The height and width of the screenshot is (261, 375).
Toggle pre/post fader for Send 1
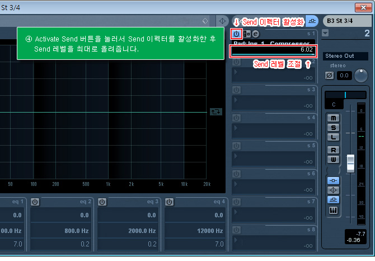click(247, 34)
